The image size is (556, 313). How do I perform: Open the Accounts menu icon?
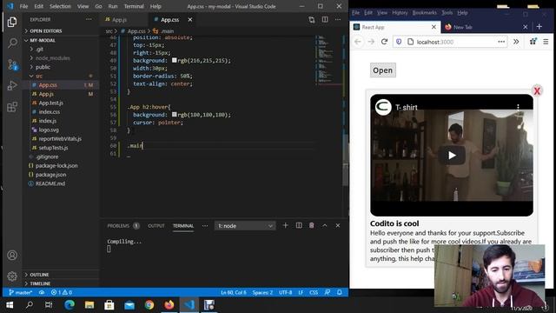[12, 255]
